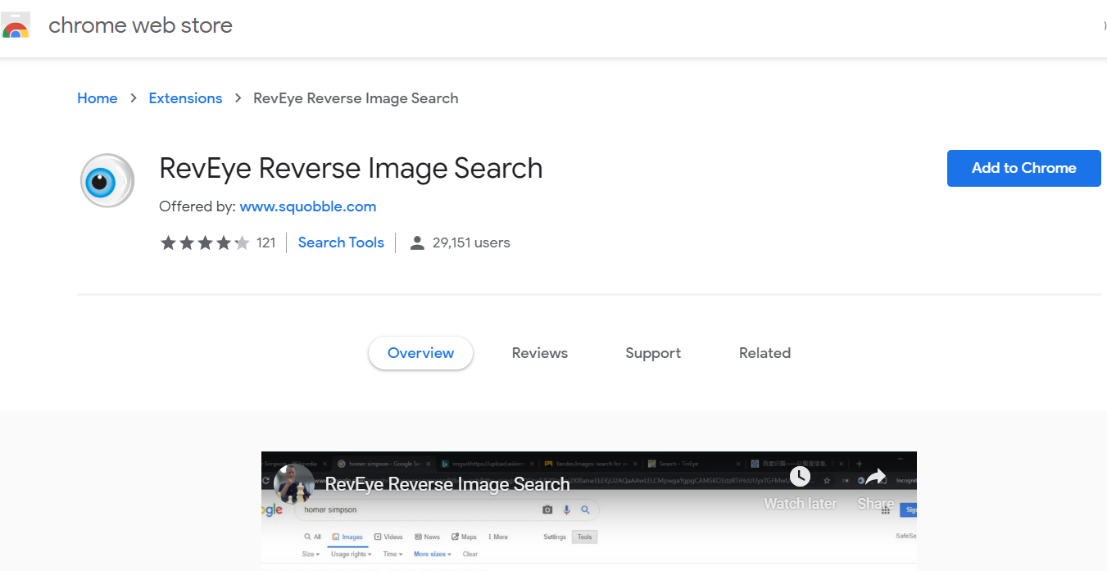Viewport: 1107px width, 571px height.
Task: Open the www.squobble.com developer link
Action: click(308, 206)
